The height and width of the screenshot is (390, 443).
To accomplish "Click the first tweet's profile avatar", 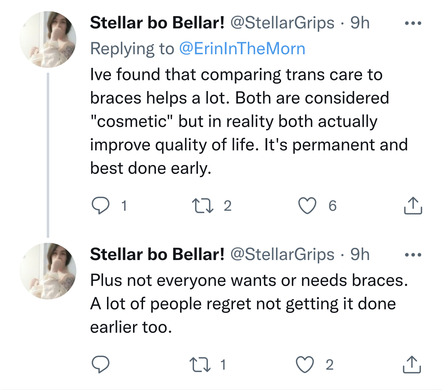I will (x=48, y=39).
